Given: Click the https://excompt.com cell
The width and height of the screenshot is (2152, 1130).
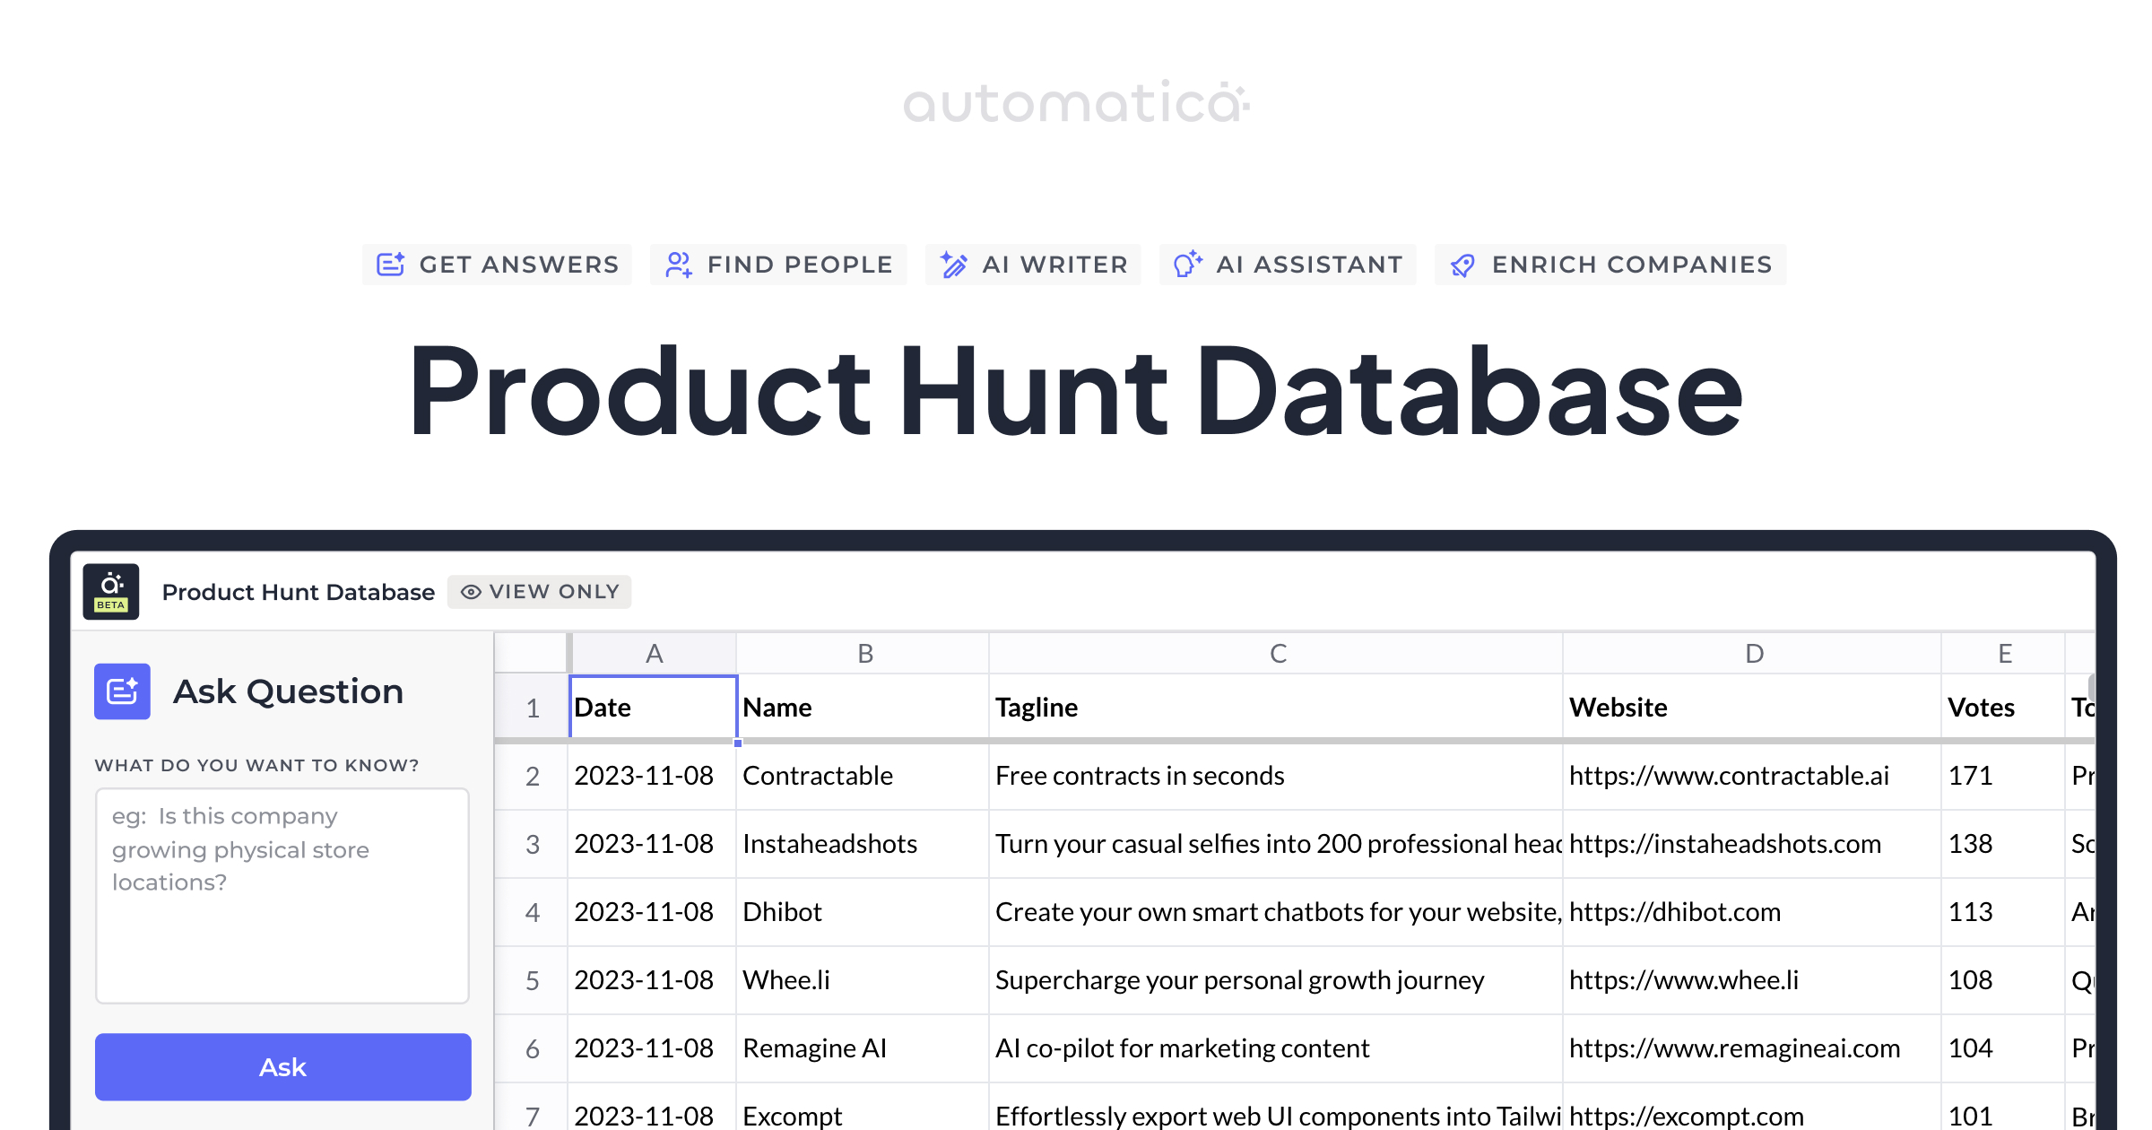Looking at the screenshot, I should [1752, 1108].
